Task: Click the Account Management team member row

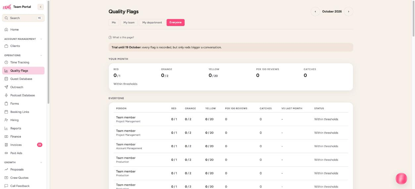Action: [x=231, y=146]
